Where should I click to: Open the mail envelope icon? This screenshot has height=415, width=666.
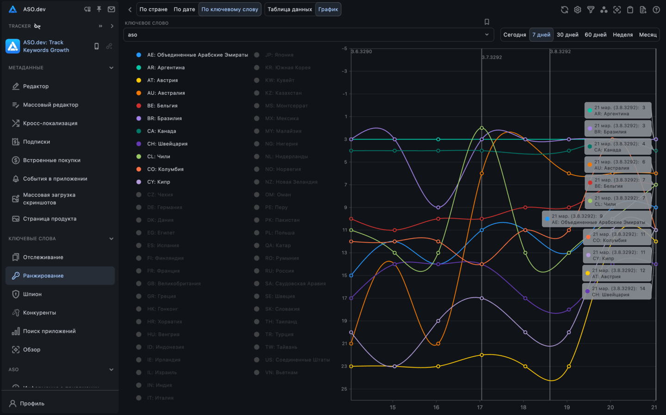[111, 9]
